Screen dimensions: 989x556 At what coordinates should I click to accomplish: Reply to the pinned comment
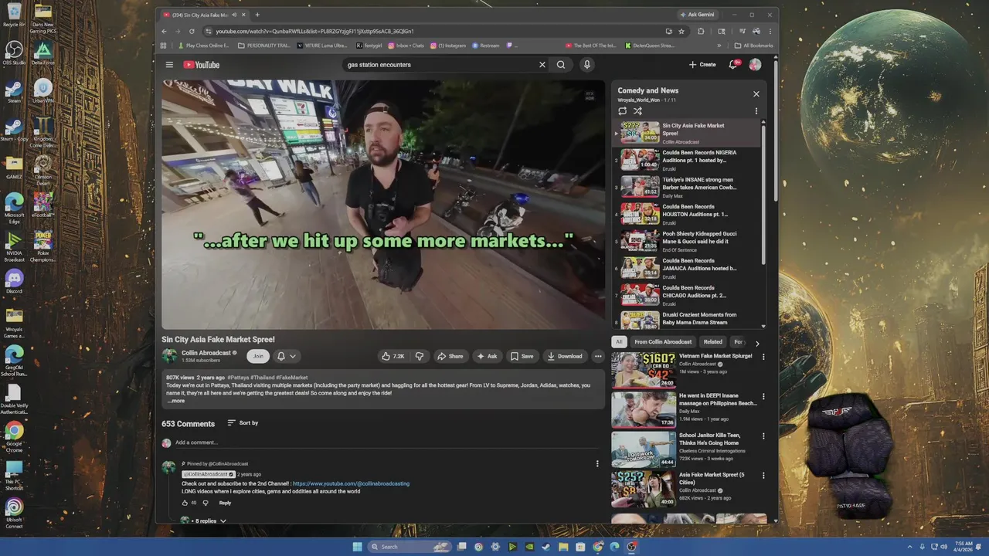pos(225,503)
